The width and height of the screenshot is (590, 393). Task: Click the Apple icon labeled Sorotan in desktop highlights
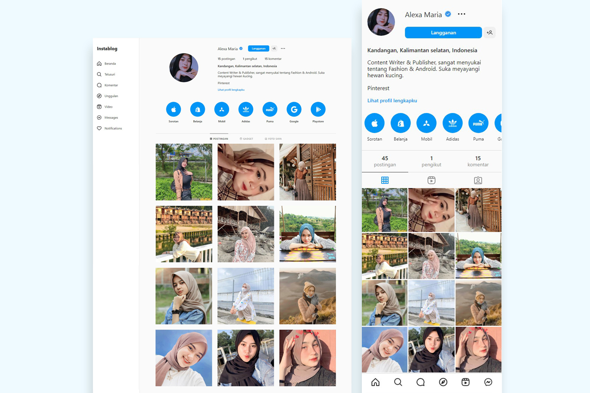point(174,110)
